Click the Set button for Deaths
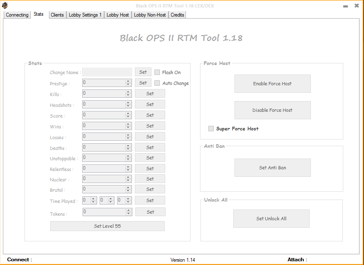Screen dimensions: 364x265 pyautogui.click(x=150, y=147)
